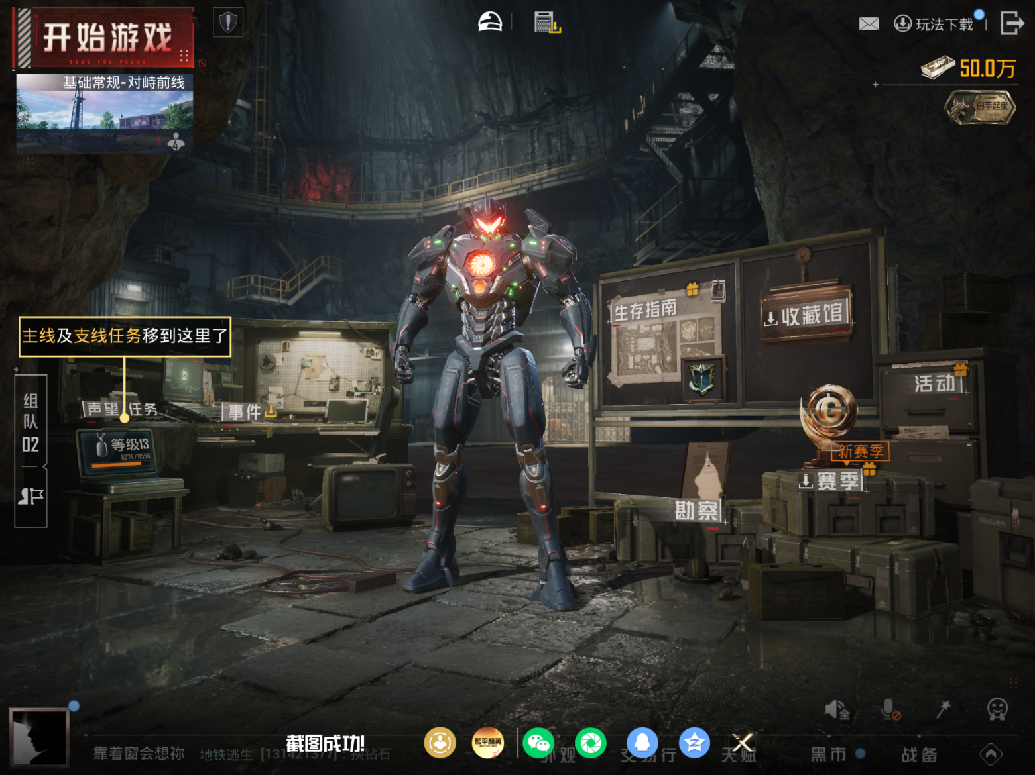Image resolution: width=1035 pixels, height=775 pixels.
Task: Open the 战备 loadout tab
Action: coord(919,754)
